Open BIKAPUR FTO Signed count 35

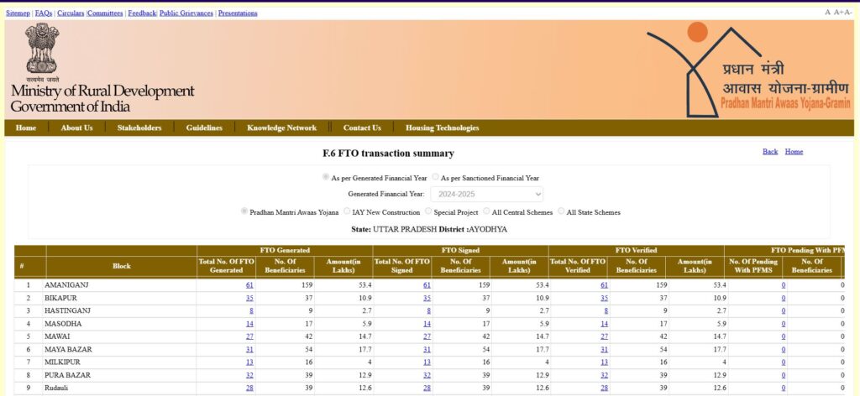(427, 298)
